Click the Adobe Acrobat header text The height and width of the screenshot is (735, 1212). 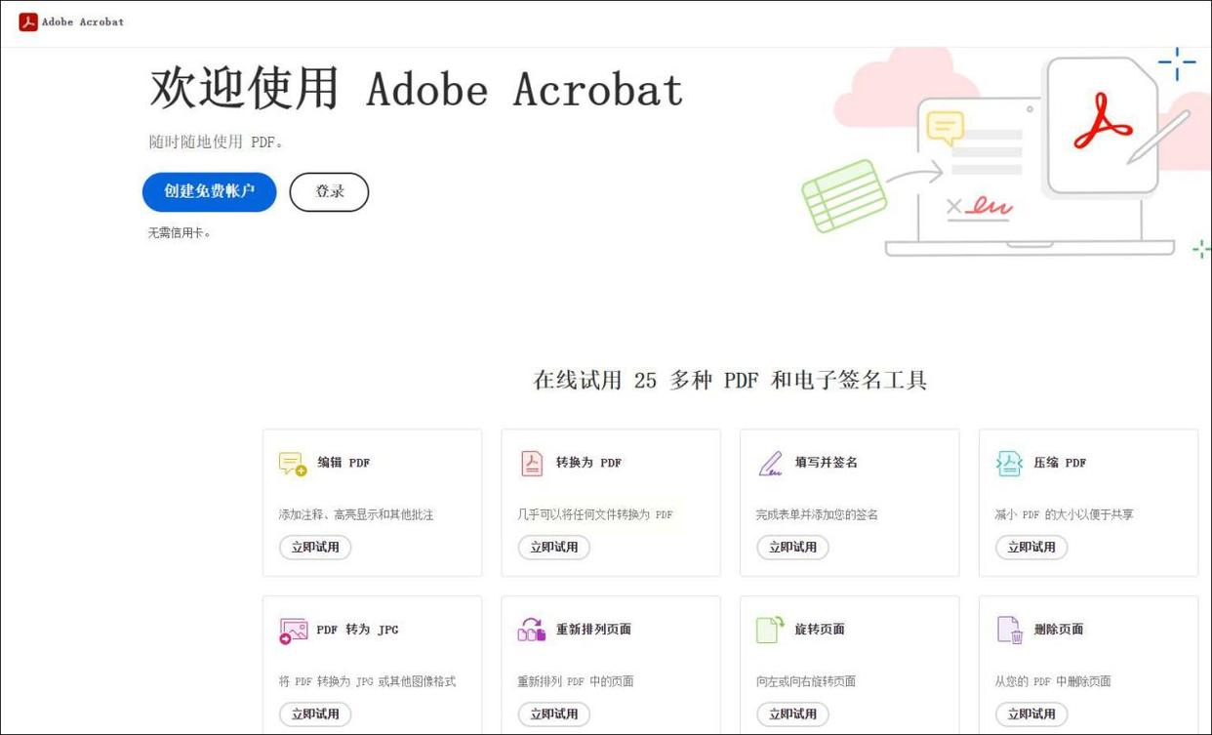(x=83, y=21)
